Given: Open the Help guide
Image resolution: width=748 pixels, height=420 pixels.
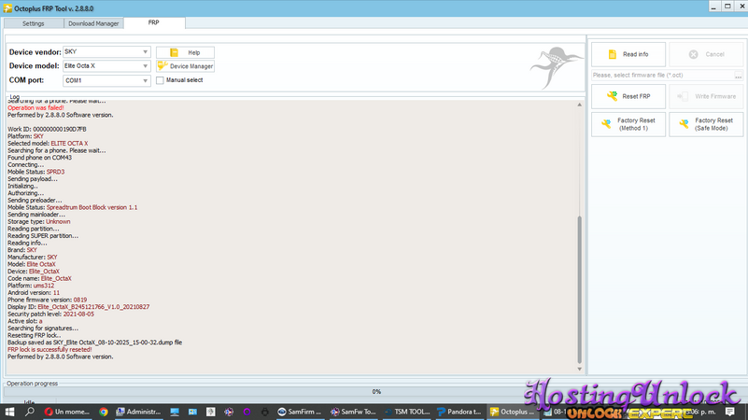Looking at the screenshot, I should [x=185, y=52].
